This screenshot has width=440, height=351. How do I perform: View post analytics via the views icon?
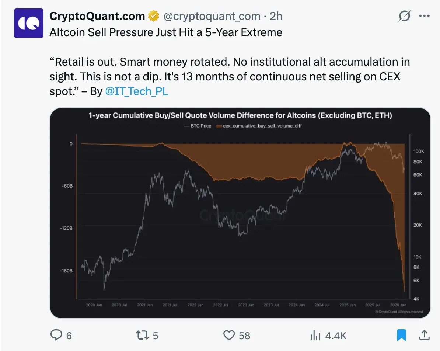[316, 336]
